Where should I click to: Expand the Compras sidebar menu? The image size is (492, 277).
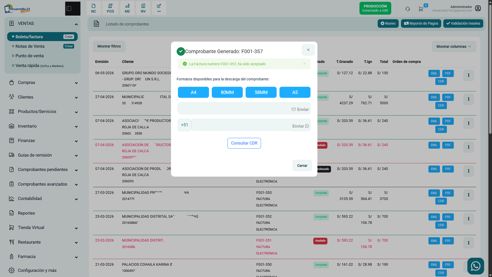[x=43, y=83]
